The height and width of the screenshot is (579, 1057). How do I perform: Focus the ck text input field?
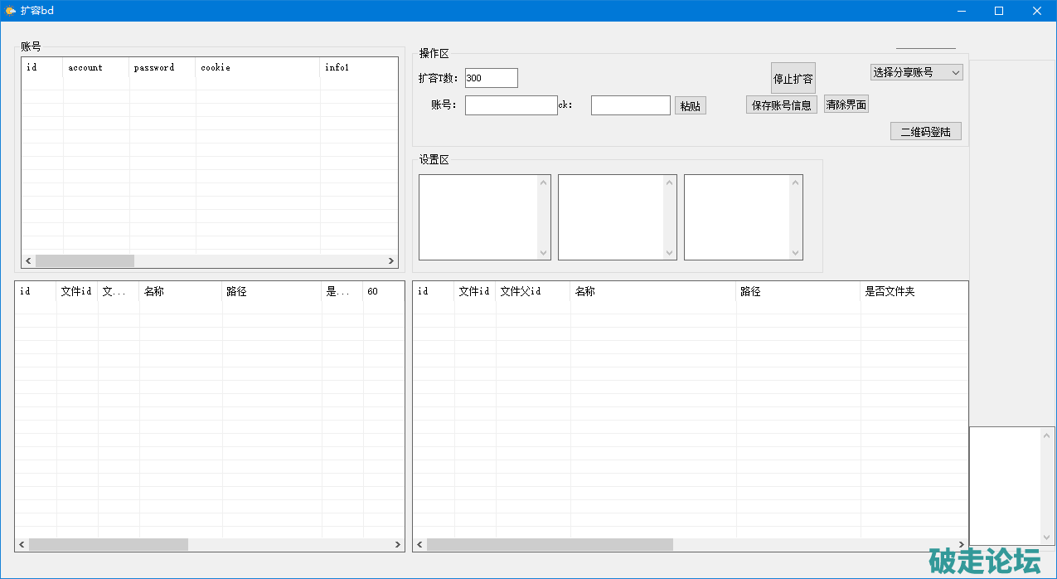tap(630, 105)
